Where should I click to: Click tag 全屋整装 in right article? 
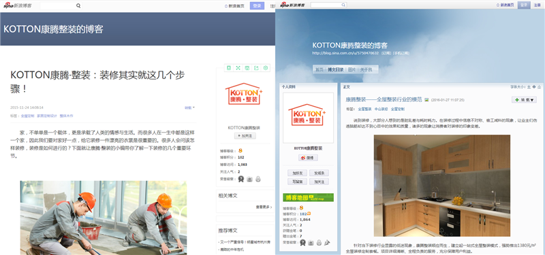pos(364,109)
